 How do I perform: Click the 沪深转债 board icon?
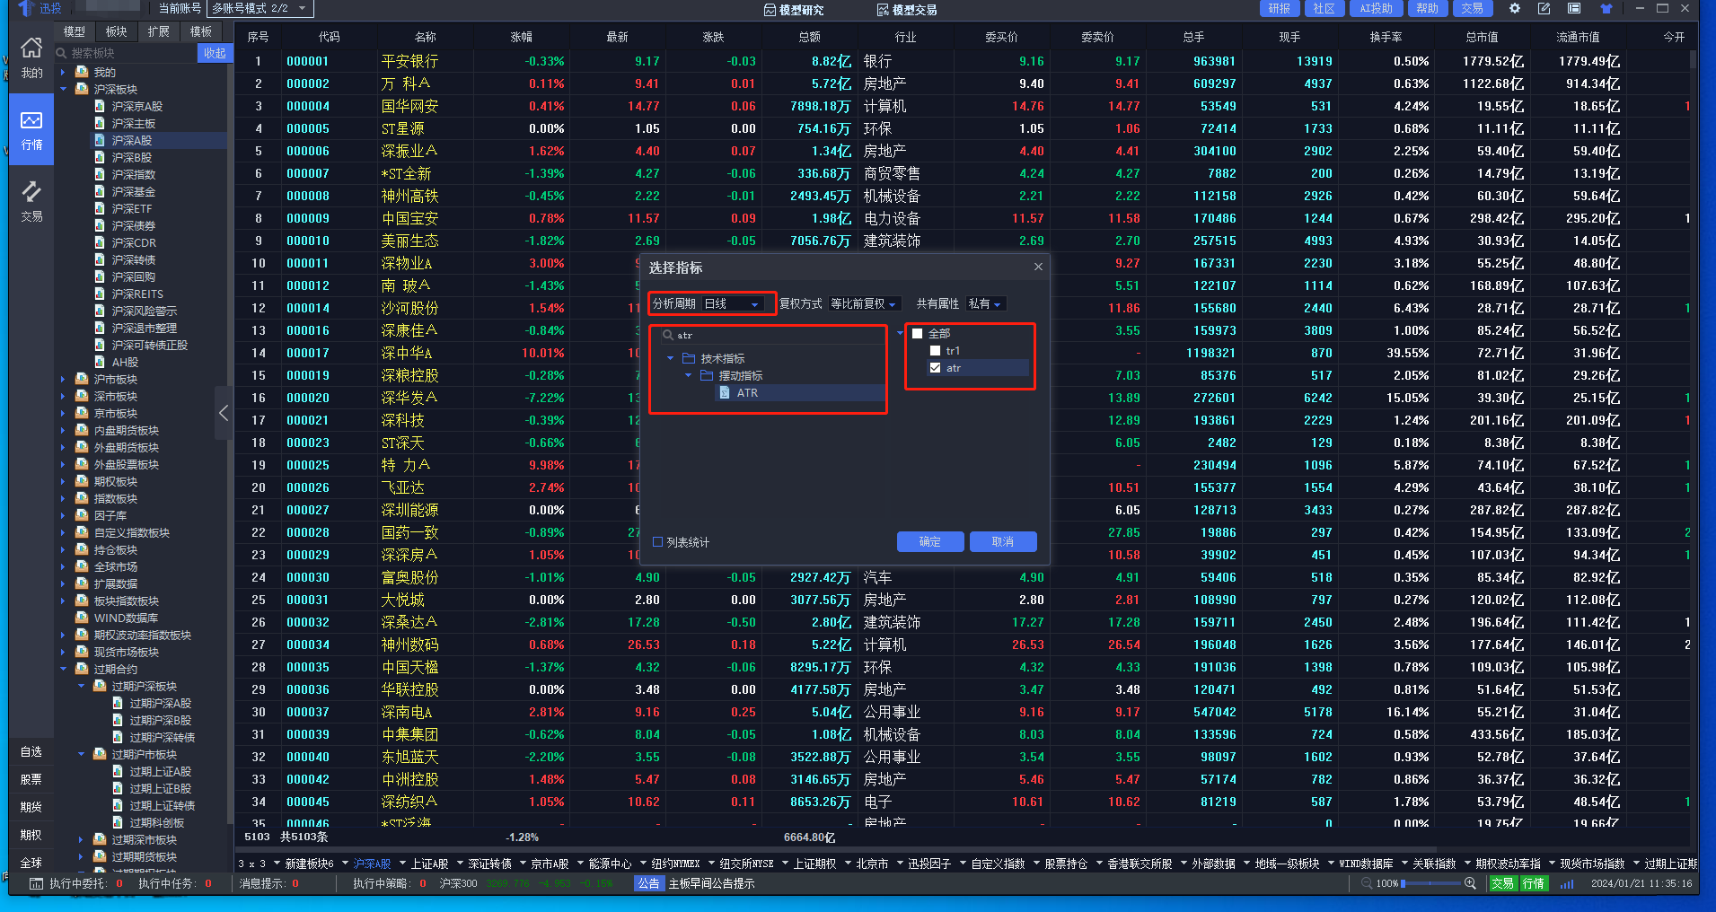click(100, 259)
